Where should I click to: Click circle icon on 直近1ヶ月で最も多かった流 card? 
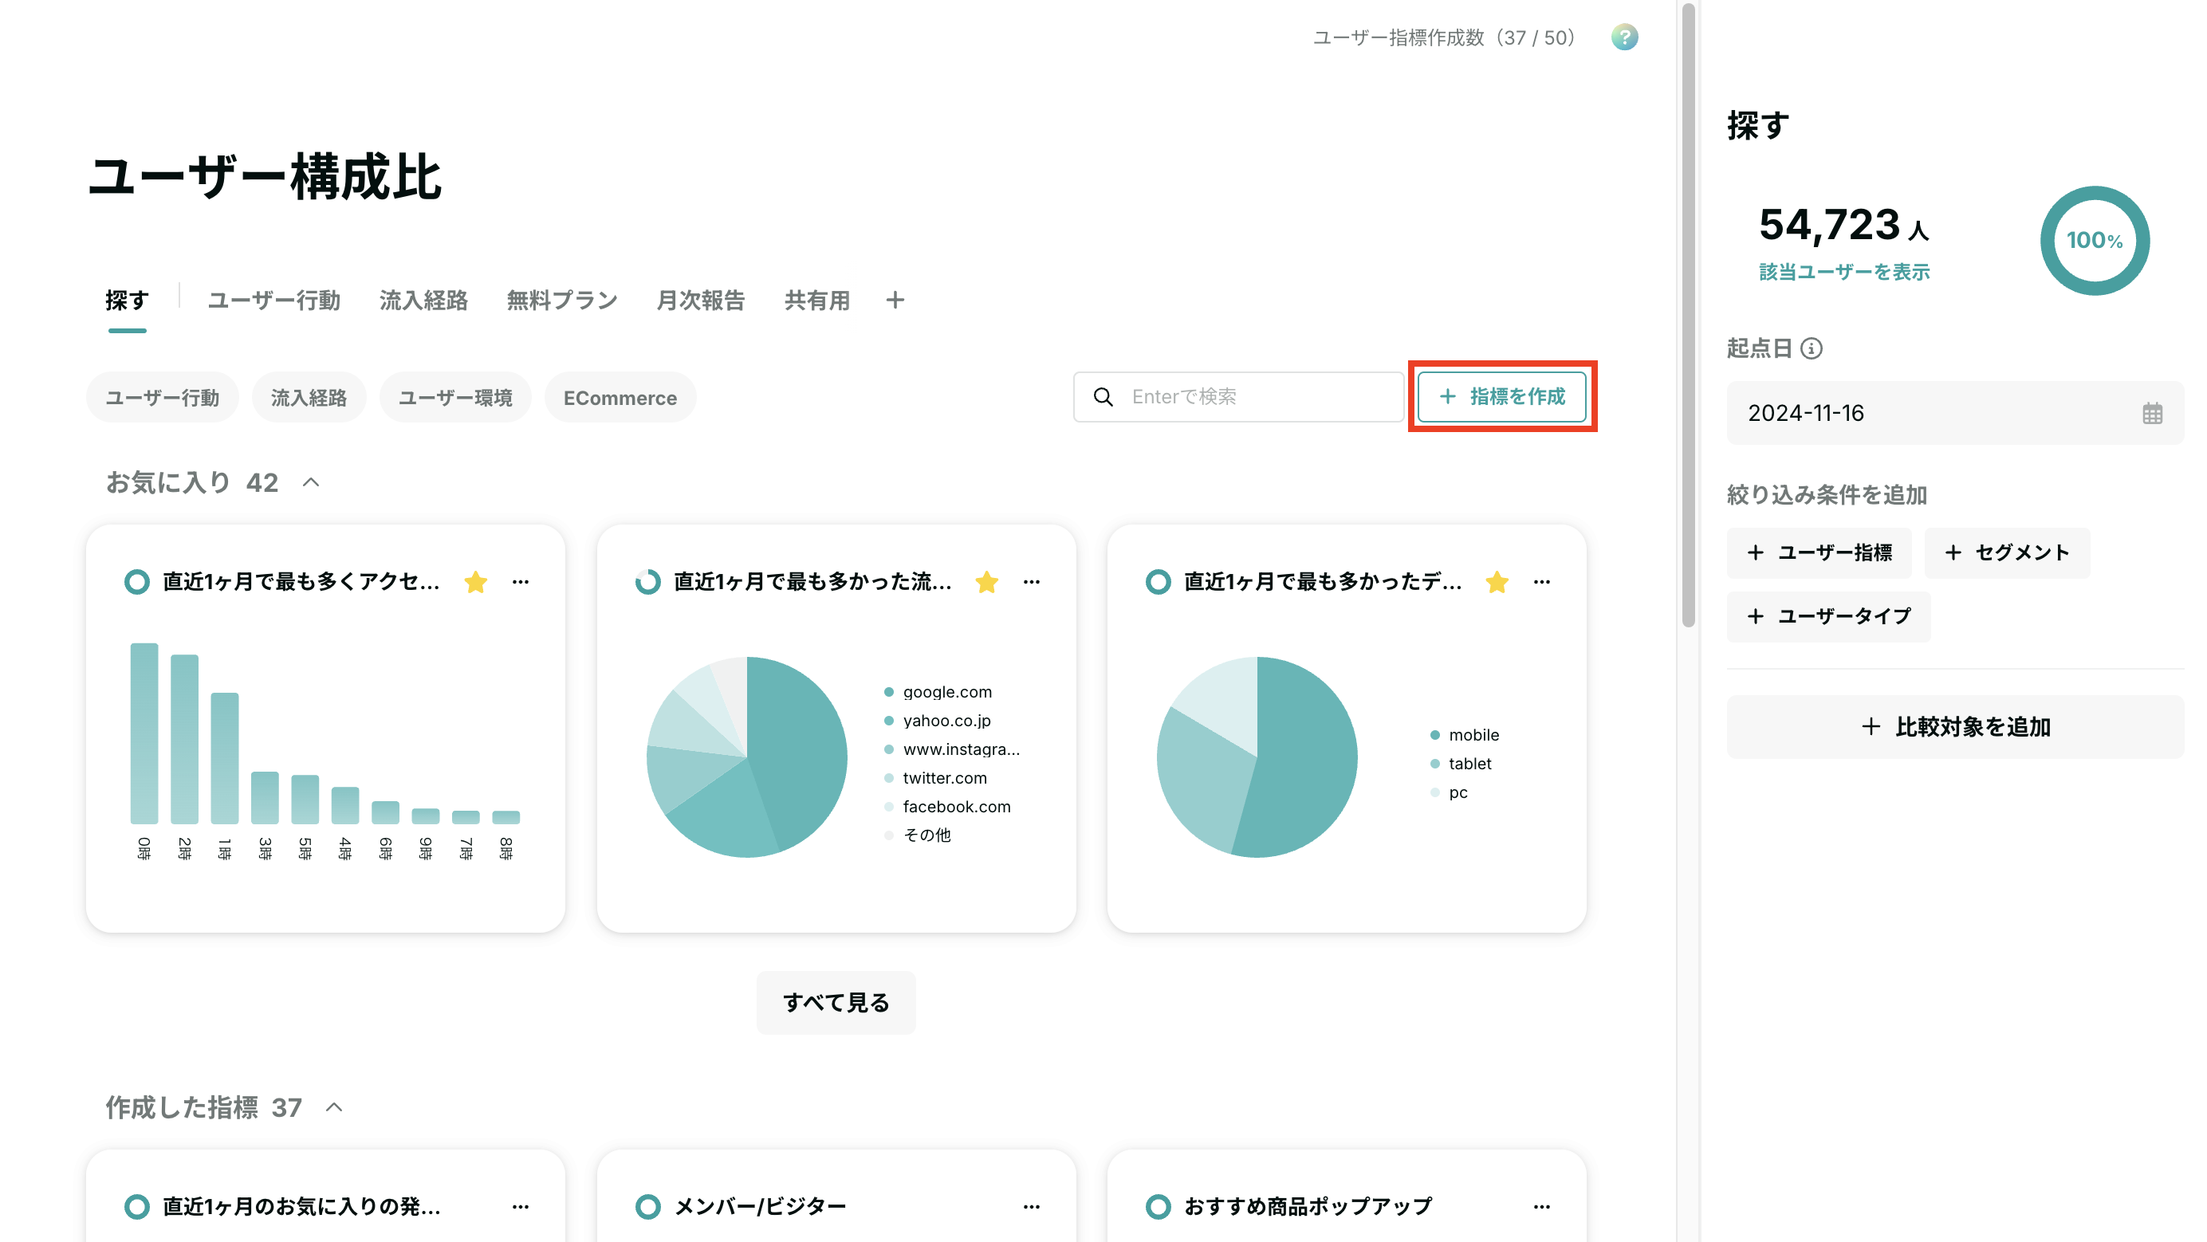[647, 582]
